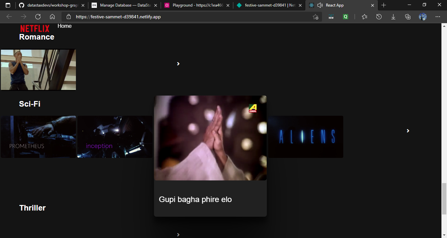Select the Home navigation link
Image resolution: width=447 pixels, height=238 pixels.
pos(64,26)
